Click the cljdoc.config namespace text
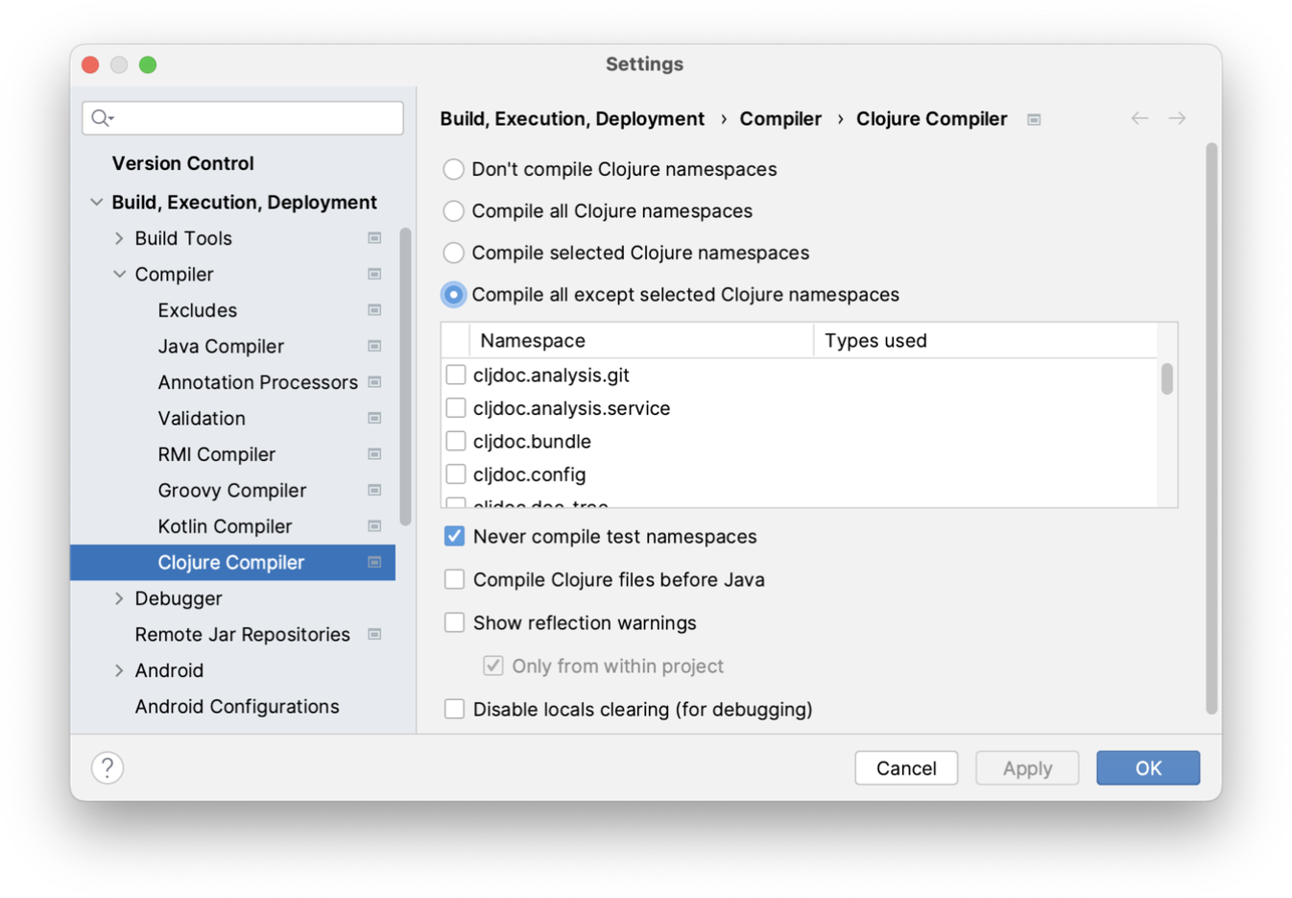Screen dimensions: 1292x898 coord(529,474)
